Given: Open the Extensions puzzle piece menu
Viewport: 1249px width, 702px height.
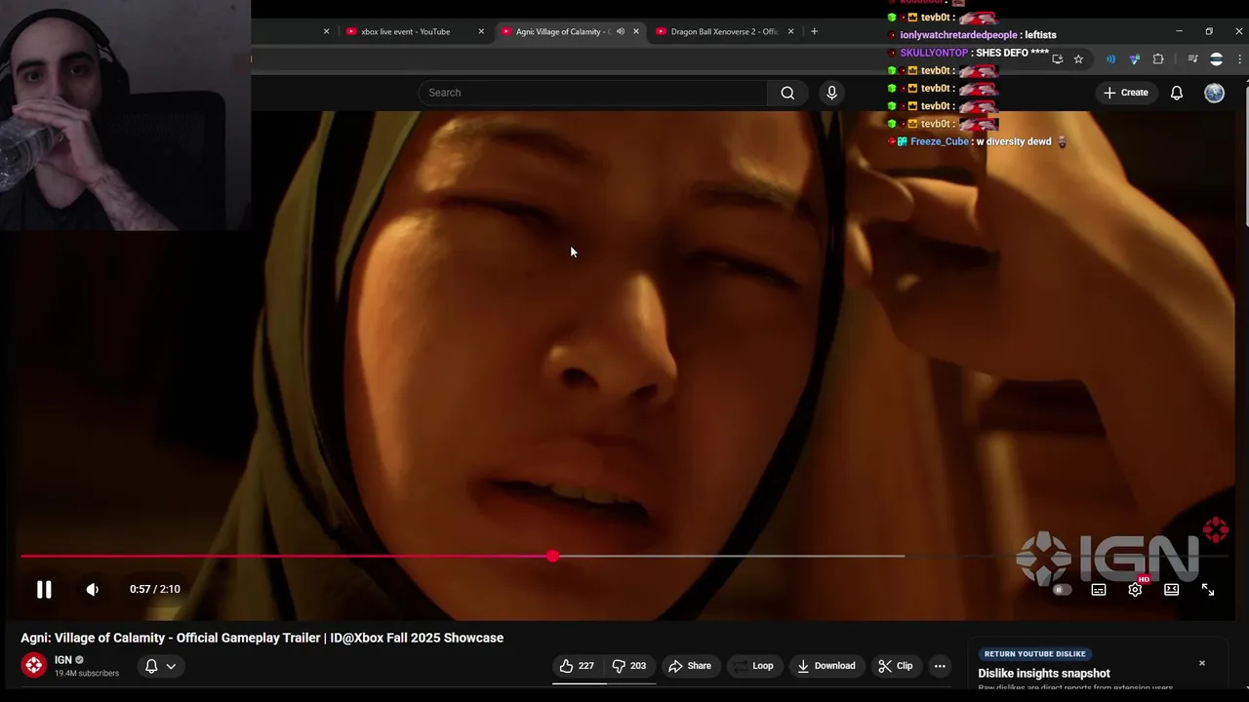Looking at the screenshot, I should pyautogui.click(x=1158, y=59).
